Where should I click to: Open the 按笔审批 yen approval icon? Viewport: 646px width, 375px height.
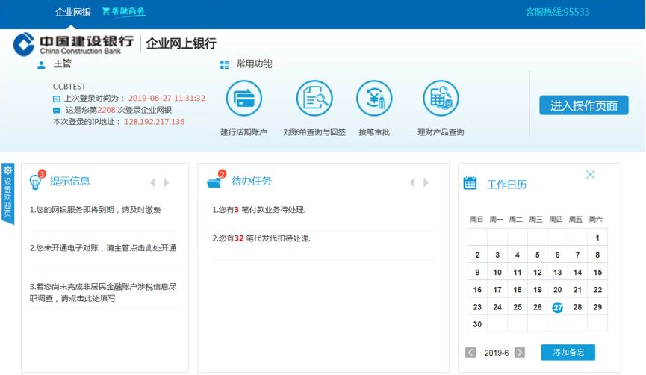[x=374, y=99]
